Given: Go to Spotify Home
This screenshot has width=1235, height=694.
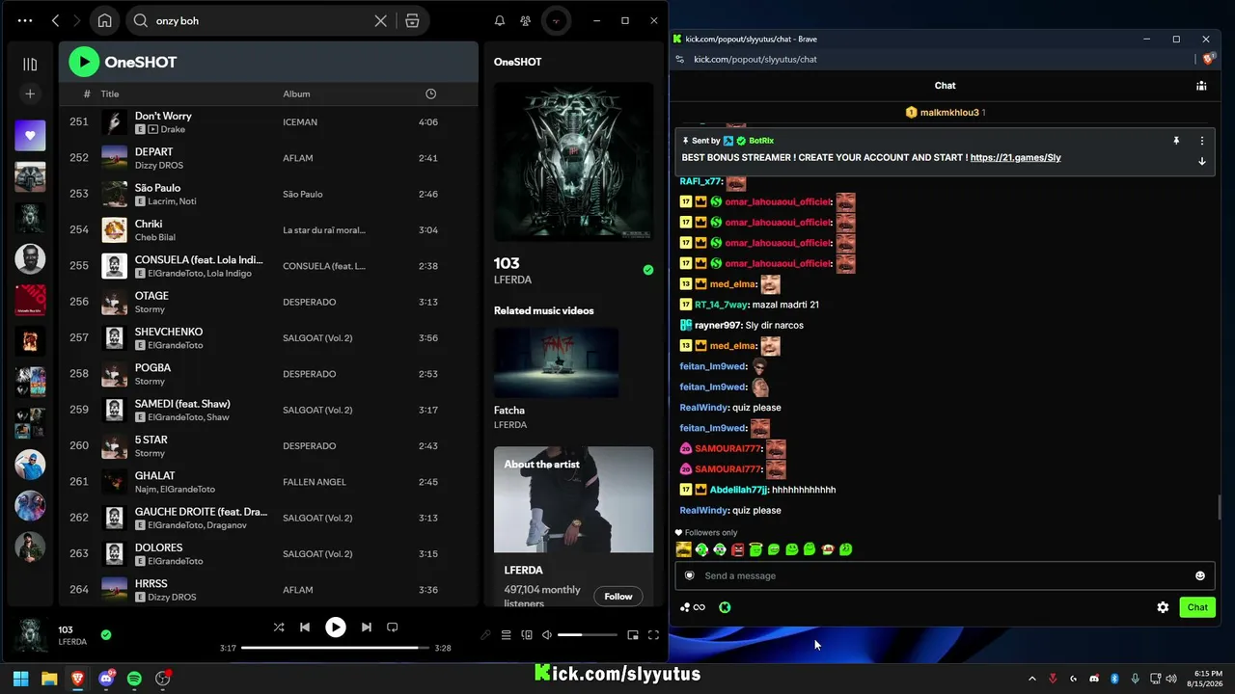Looking at the screenshot, I should pyautogui.click(x=104, y=20).
